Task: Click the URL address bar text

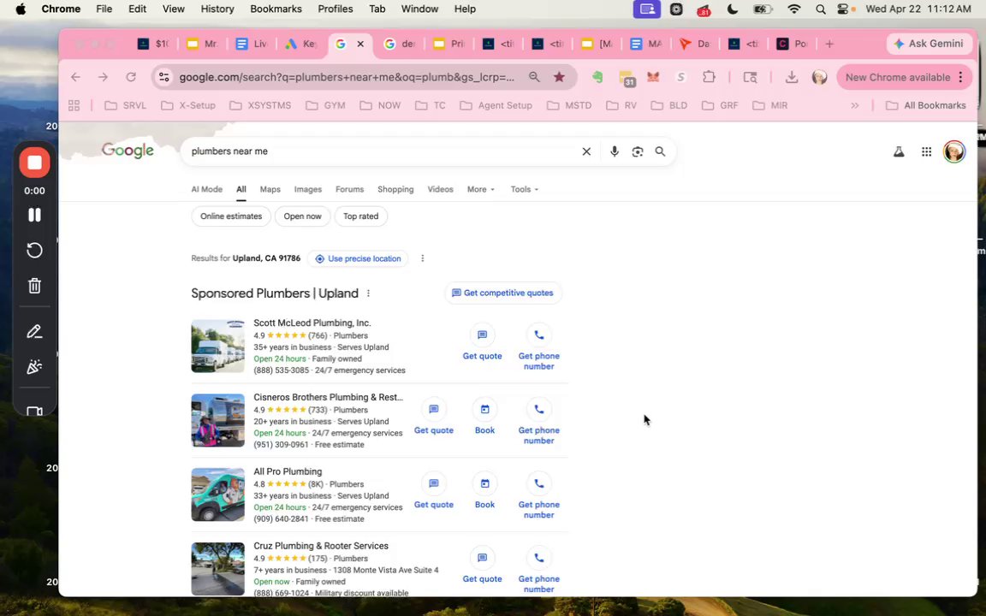Action: pos(347,77)
